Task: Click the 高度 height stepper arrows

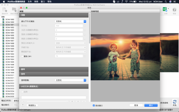Action: click(x=85, y=39)
